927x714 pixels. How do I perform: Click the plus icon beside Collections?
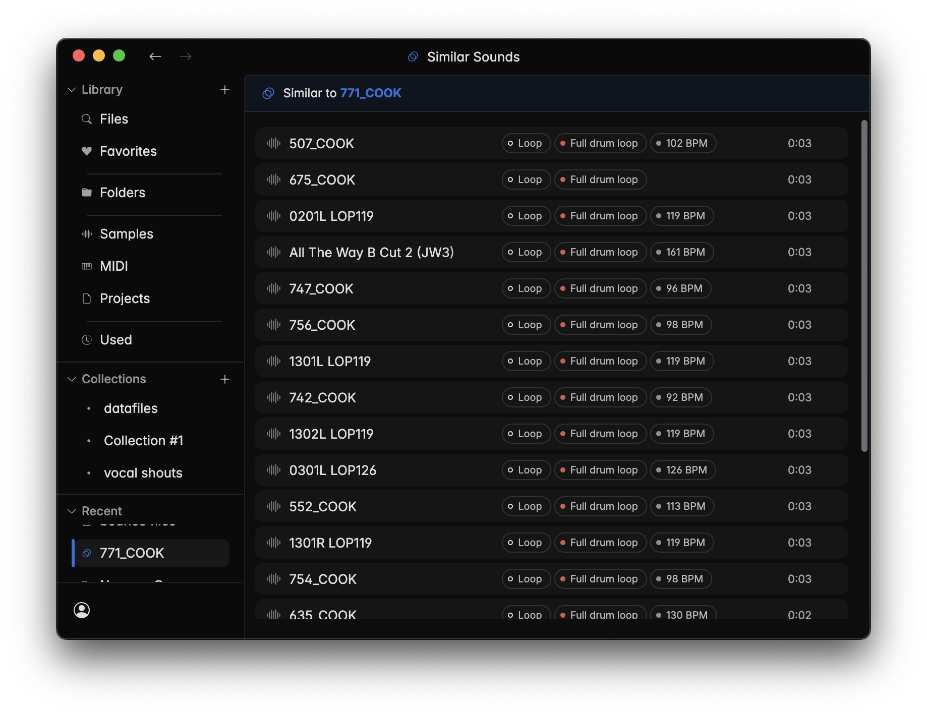[225, 379]
